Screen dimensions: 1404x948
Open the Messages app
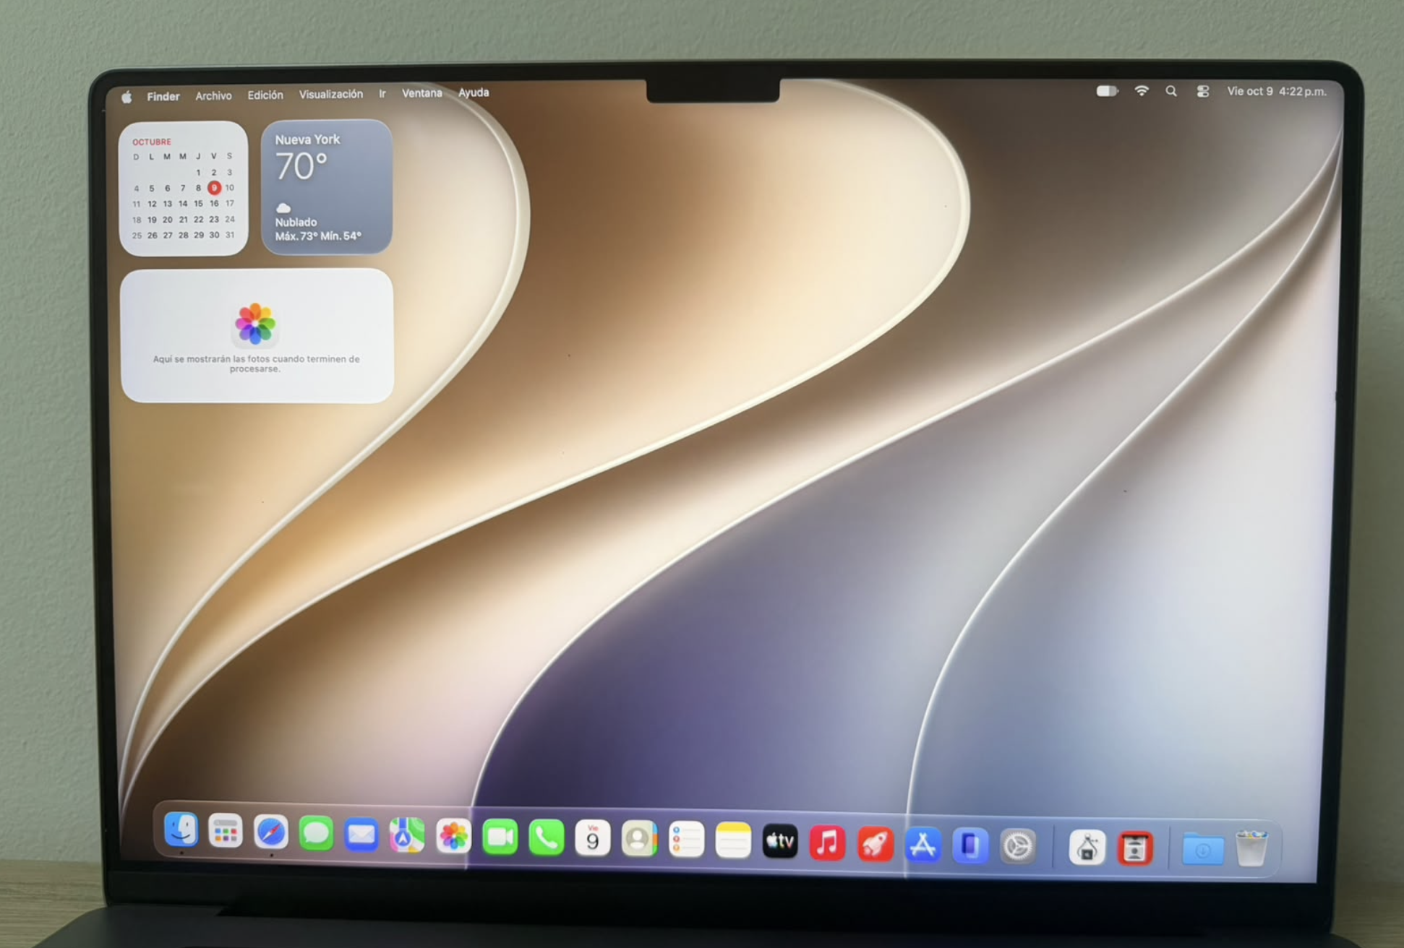[x=316, y=834]
